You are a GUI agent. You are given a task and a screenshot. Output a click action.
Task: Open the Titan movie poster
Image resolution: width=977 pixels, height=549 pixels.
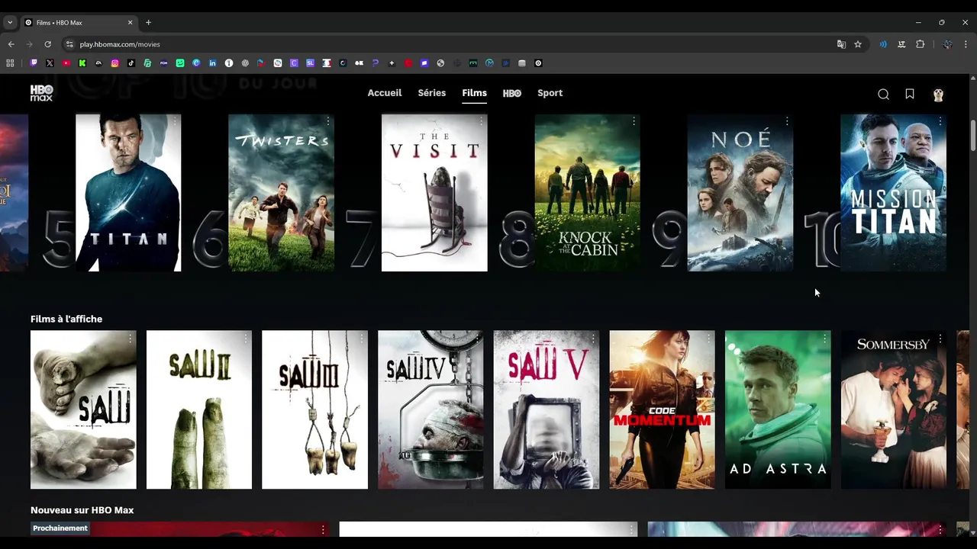tap(128, 193)
